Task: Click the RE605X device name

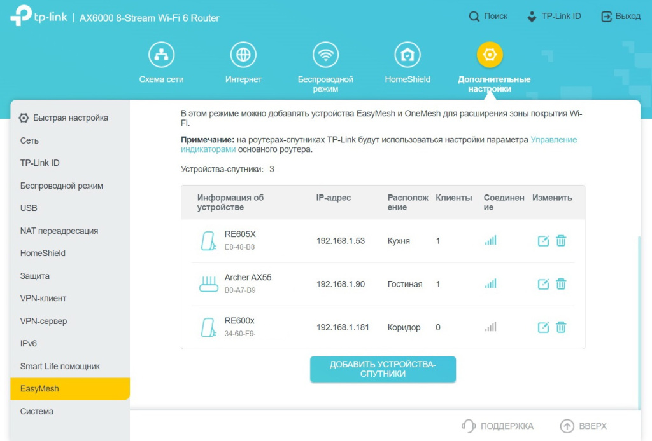Action: (x=240, y=234)
